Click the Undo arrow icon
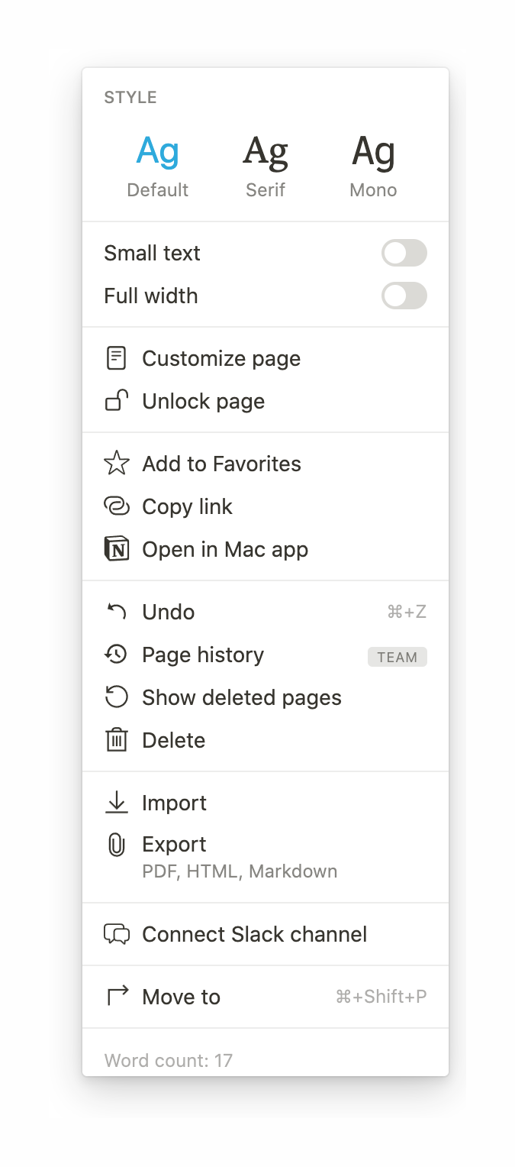515x1167 pixels. (x=116, y=611)
